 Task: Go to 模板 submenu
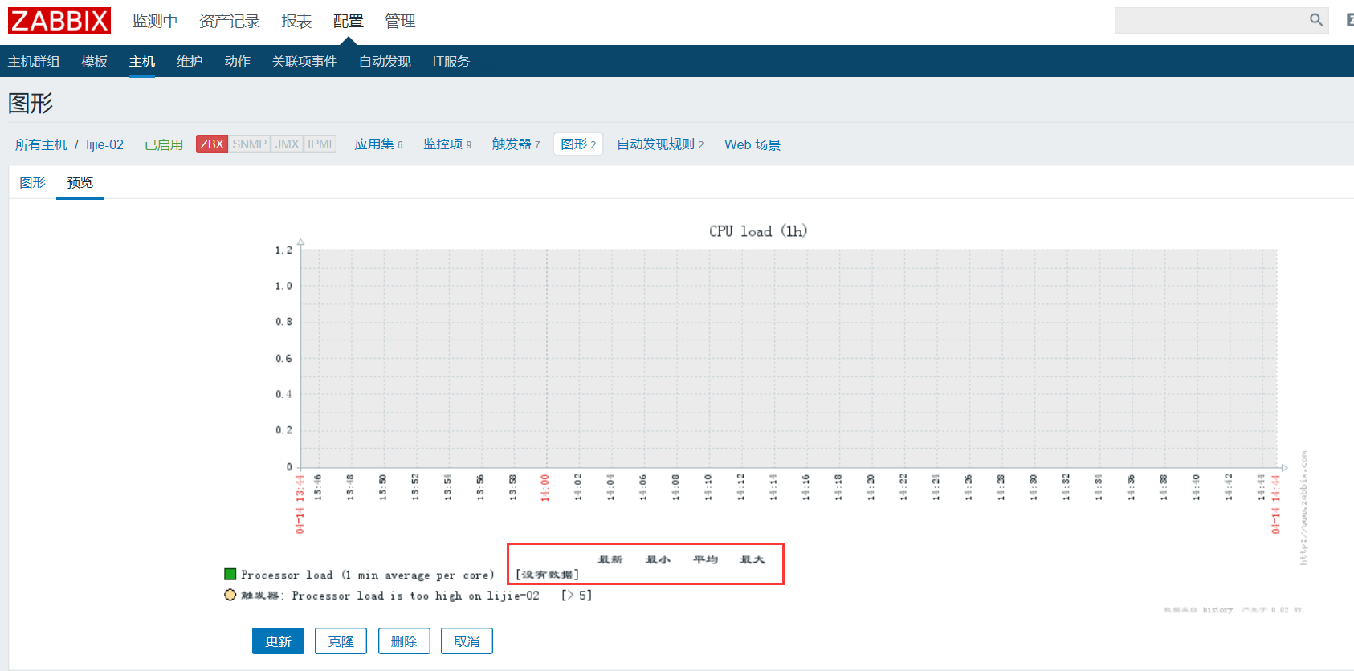pos(95,62)
